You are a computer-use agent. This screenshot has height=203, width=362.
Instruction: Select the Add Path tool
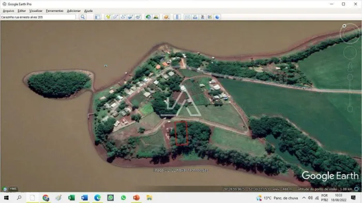tap(123, 17)
